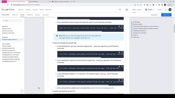The image size is (175, 98).
Task: Expand Setting up the gcloud CLI nav section
Action: [x=1, y=50]
